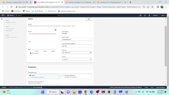Switch to Dynamic scaling policy tab
The image size is (169, 95).
(17, 2)
